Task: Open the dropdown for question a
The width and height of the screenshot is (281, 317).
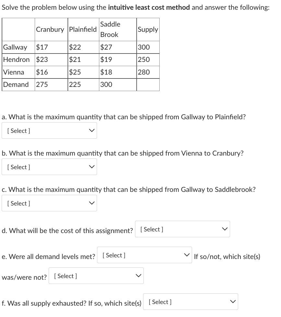Action: (x=49, y=130)
